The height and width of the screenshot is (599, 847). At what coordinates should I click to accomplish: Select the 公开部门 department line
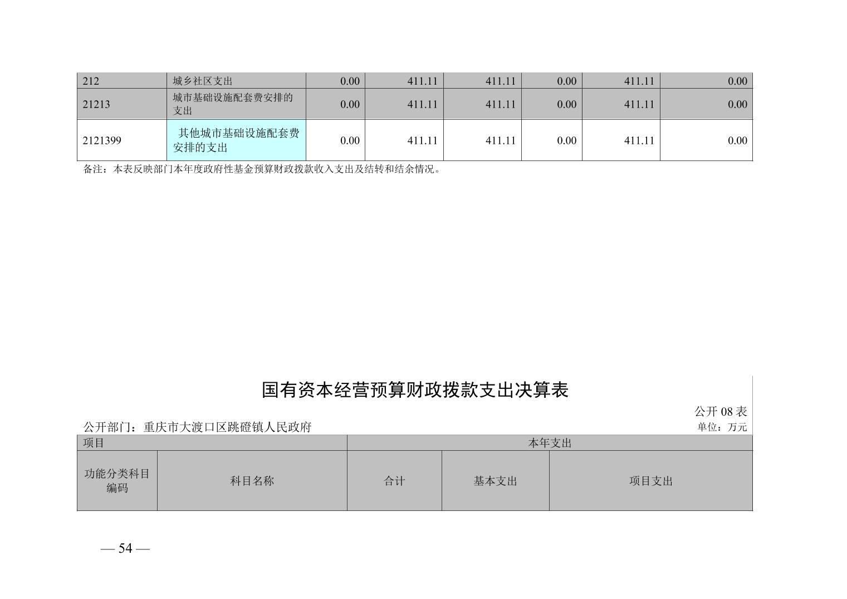[x=197, y=427]
